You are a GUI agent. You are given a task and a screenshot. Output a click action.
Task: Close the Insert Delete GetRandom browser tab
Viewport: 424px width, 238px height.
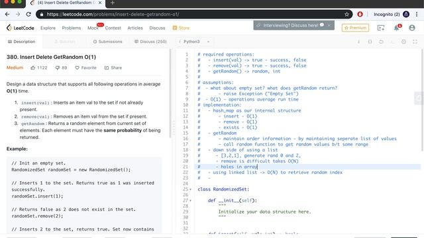click(x=100, y=3)
